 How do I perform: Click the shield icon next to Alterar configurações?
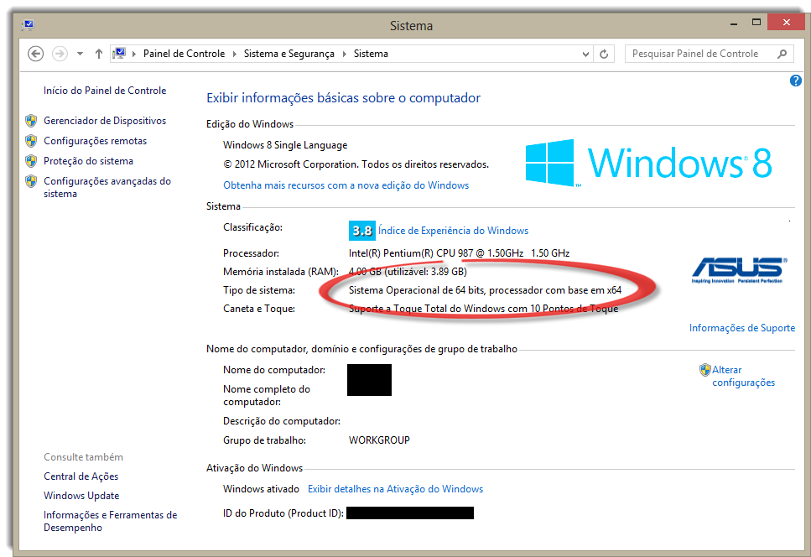[x=705, y=370]
